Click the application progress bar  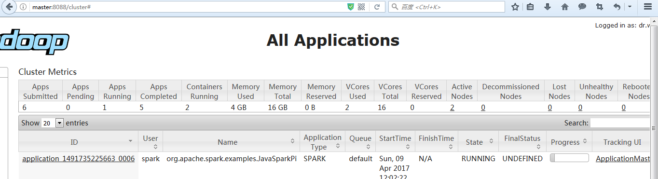pos(569,158)
